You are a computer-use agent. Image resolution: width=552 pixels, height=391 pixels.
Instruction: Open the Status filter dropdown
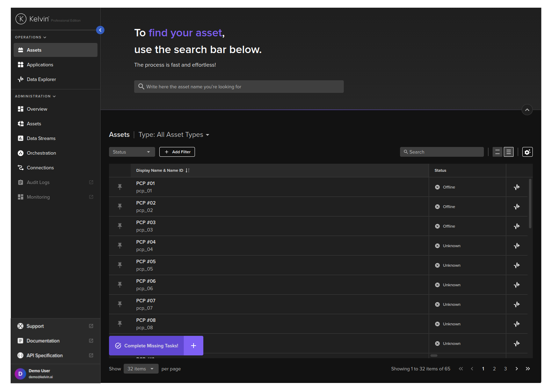(132, 152)
